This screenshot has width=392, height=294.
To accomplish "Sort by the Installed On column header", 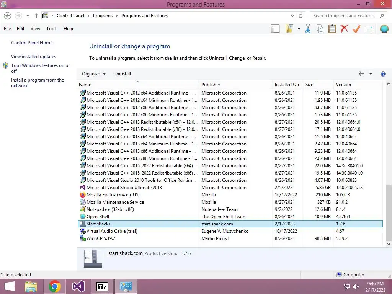I will tap(287, 85).
